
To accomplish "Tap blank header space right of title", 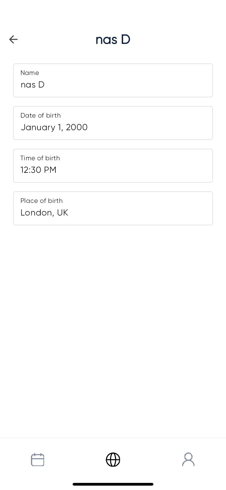I will click(177, 40).
